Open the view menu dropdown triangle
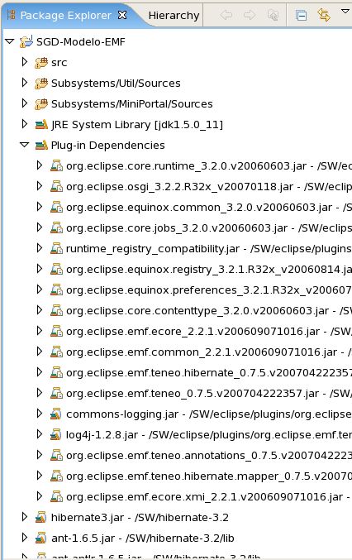This screenshot has width=352, height=560. (x=345, y=11)
